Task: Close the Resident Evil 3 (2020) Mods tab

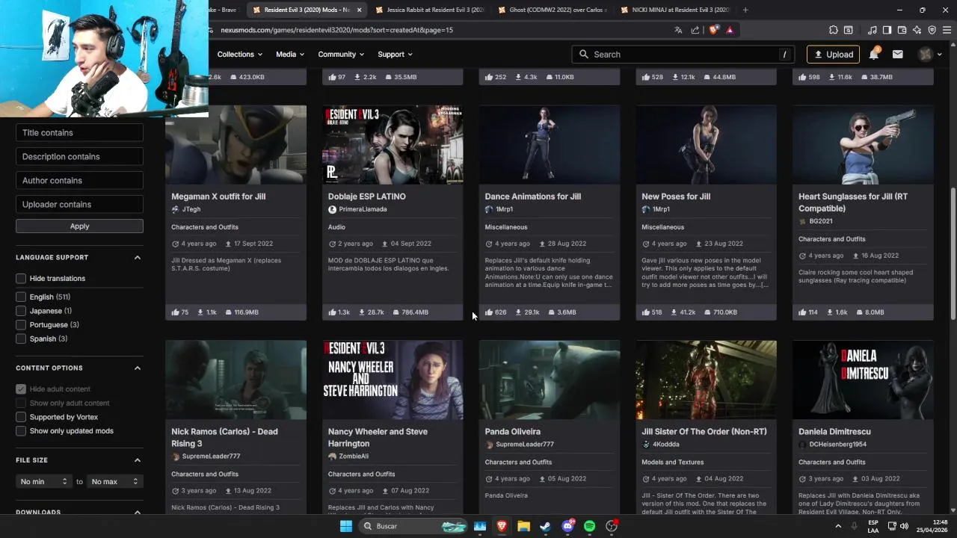Action: [360, 10]
